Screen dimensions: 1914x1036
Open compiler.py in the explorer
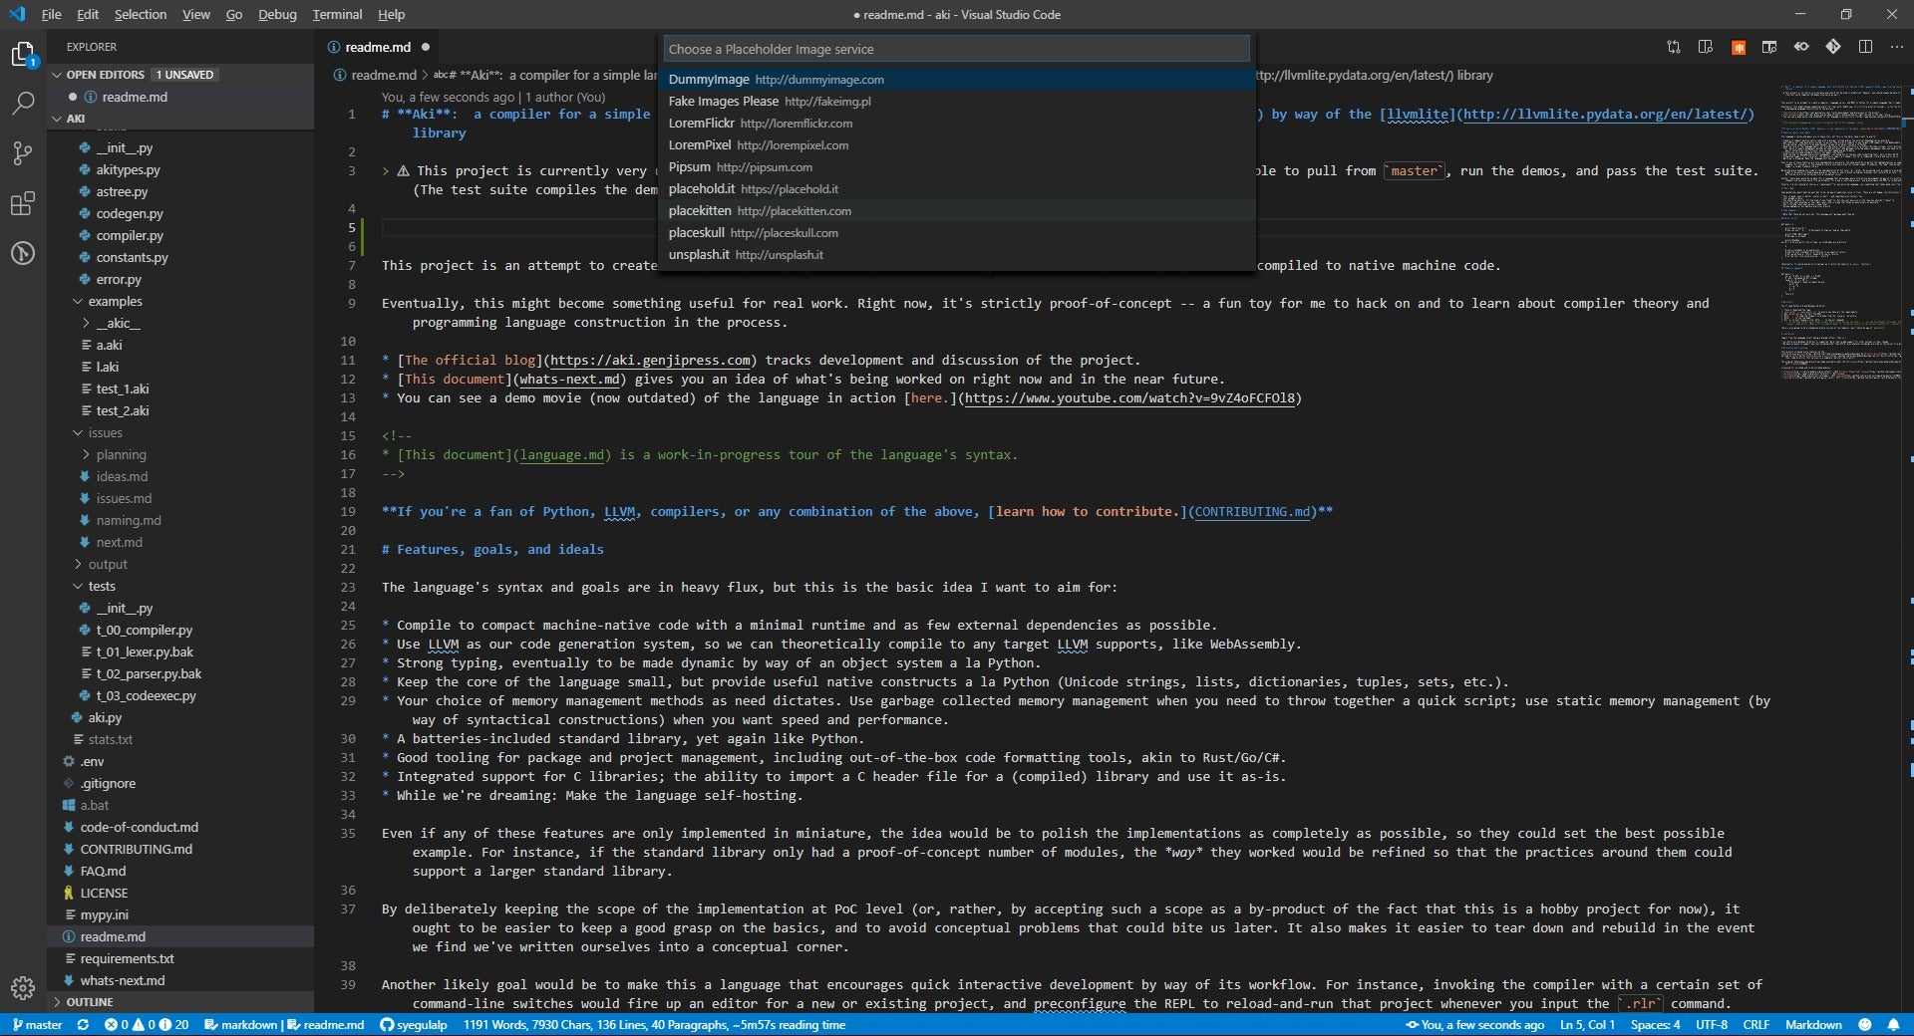click(x=130, y=236)
